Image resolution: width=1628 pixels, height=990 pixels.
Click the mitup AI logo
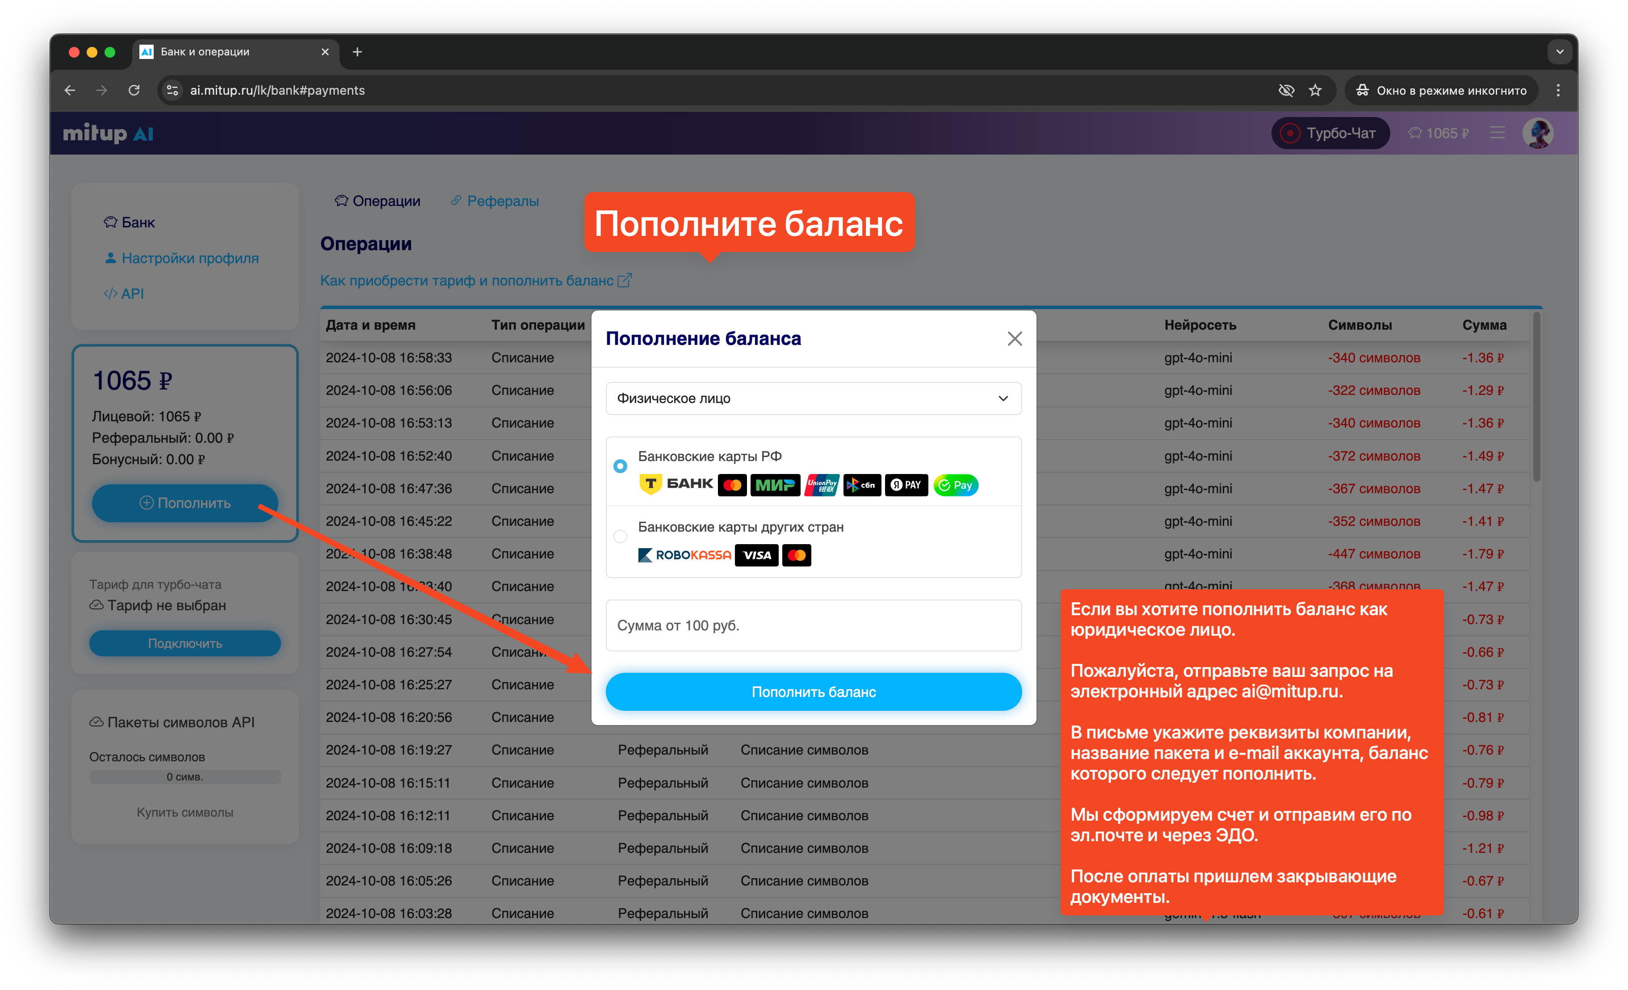109,134
